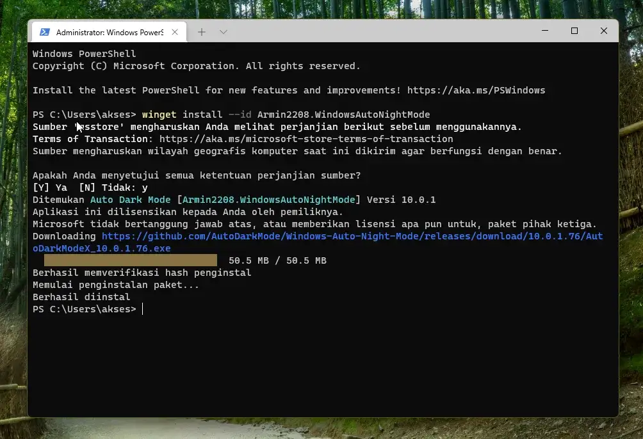Image resolution: width=643 pixels, height=439 pixels.
Task: Maximize the terminal window
Action: (x=574, y=31)
